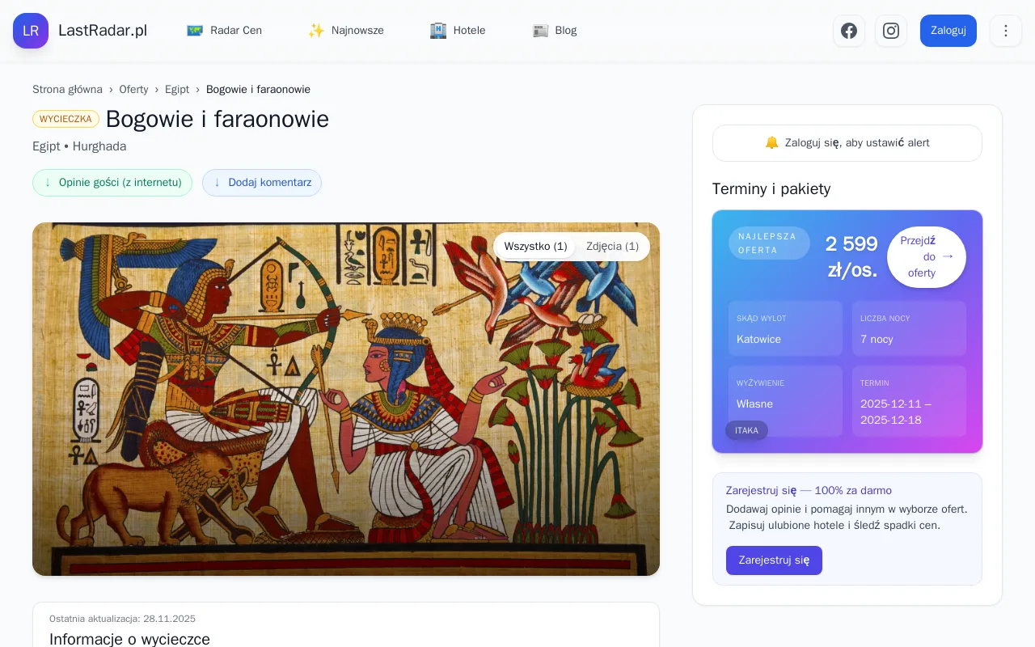Show the Wszystko (1) gallery filter
The image size is (1035, 647).
coord(535,247)
